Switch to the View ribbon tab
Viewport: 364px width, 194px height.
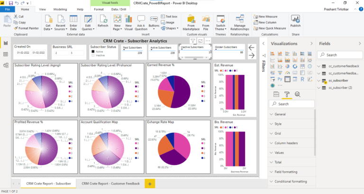point(43,9)
